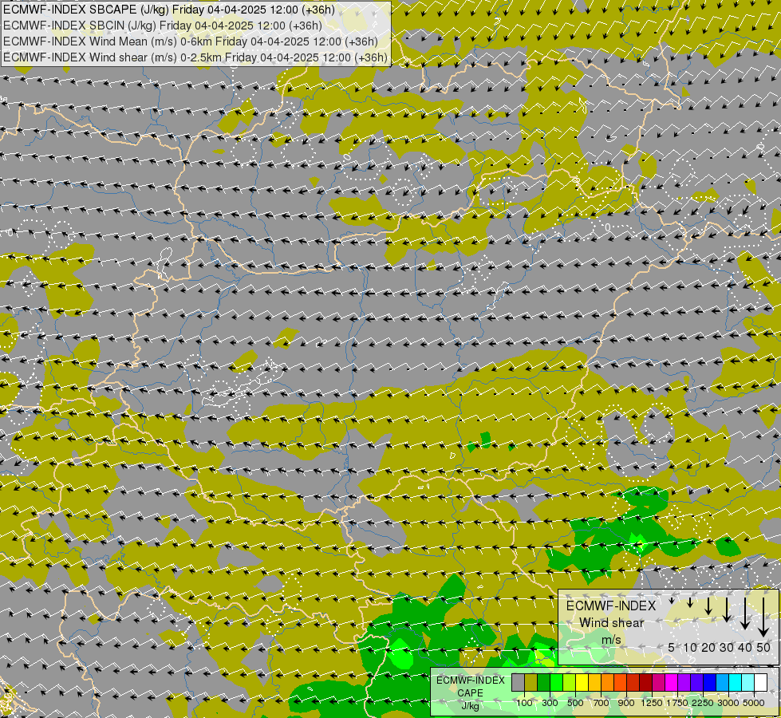Select the 20 m/s wind shear arrow
781x718 pixels.
click(708, 606)
